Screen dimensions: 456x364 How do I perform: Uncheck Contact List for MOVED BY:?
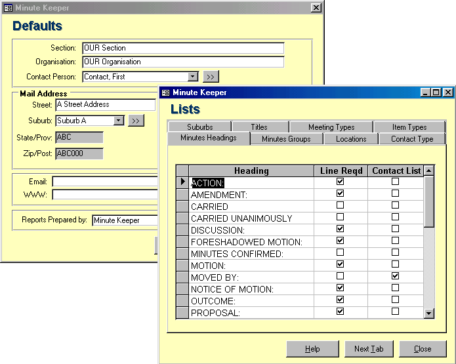coord(395,276)
